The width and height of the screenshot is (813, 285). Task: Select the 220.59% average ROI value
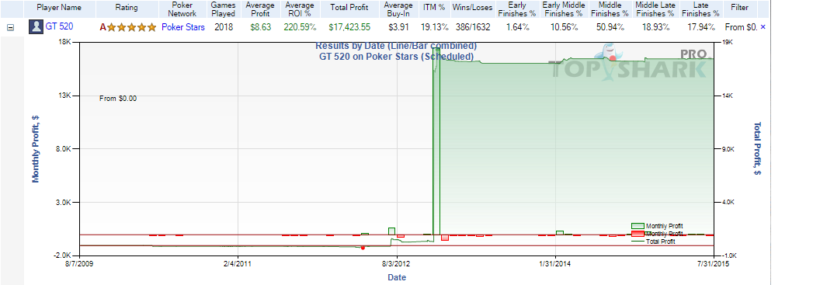pos(300,27)
